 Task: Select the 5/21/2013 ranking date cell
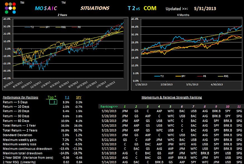[x=109, y=140]
